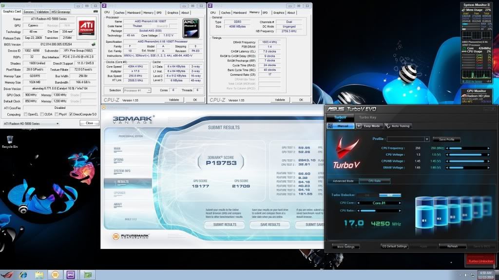499x280 pixels.
Task: Switch to Sensors tab in GPU-Z
Action: click(29, 12)
